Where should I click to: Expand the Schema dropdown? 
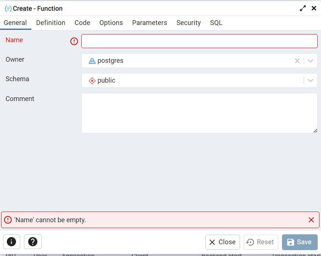(310, 80)
